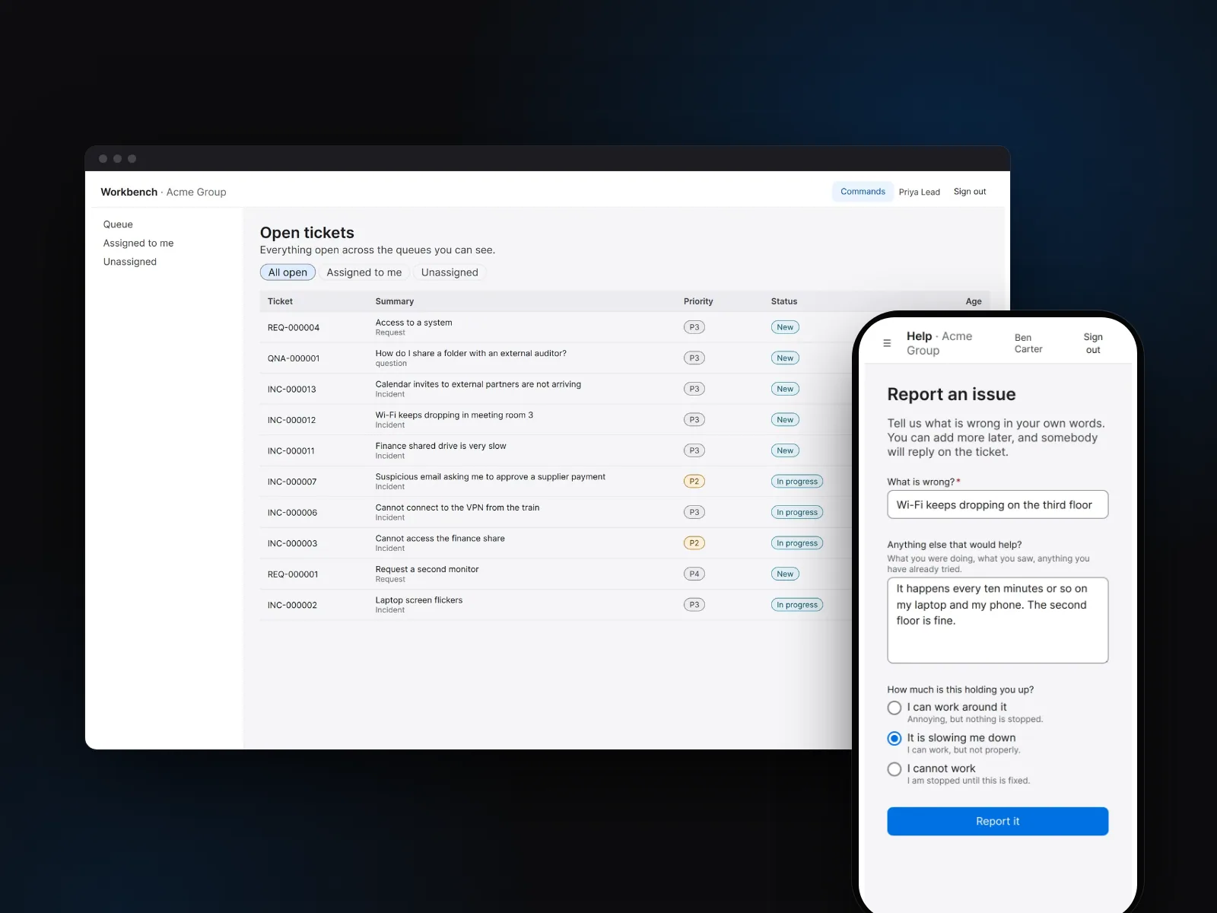
Task: Click Ben Carter in Help header
Action: point(1028,343)
